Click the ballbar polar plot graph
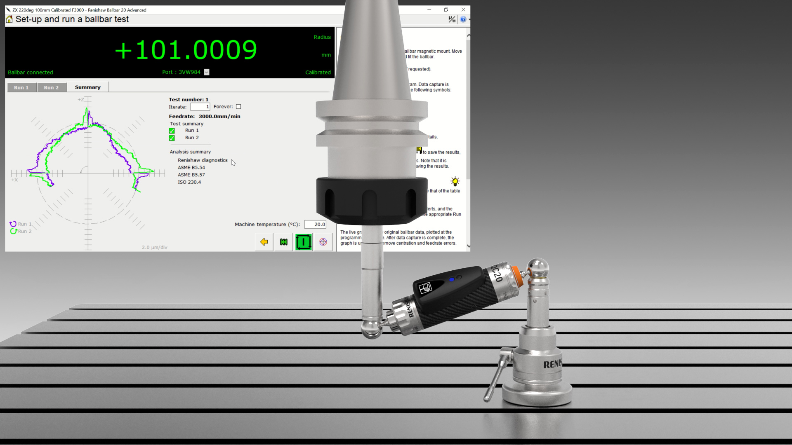 point(88,172)
